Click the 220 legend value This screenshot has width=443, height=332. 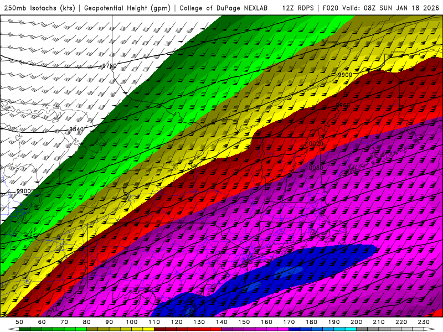401,322
